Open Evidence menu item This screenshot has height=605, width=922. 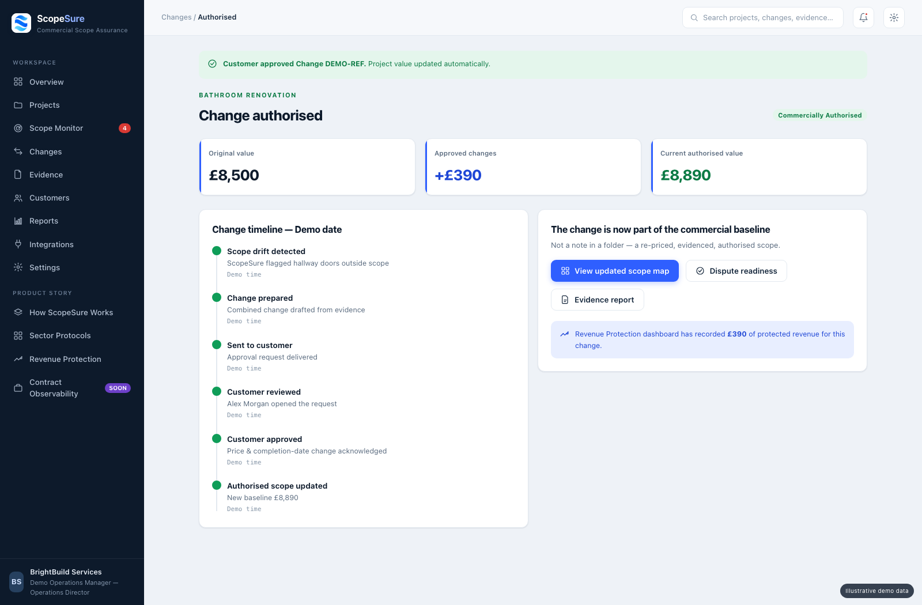72,175
